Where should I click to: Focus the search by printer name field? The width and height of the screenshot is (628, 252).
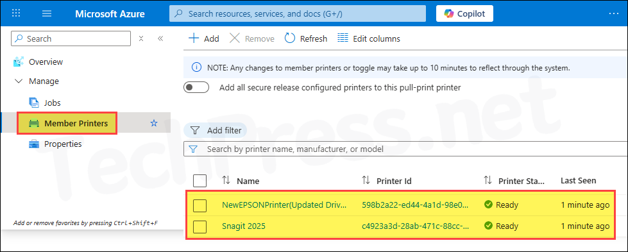coord(405,149)
